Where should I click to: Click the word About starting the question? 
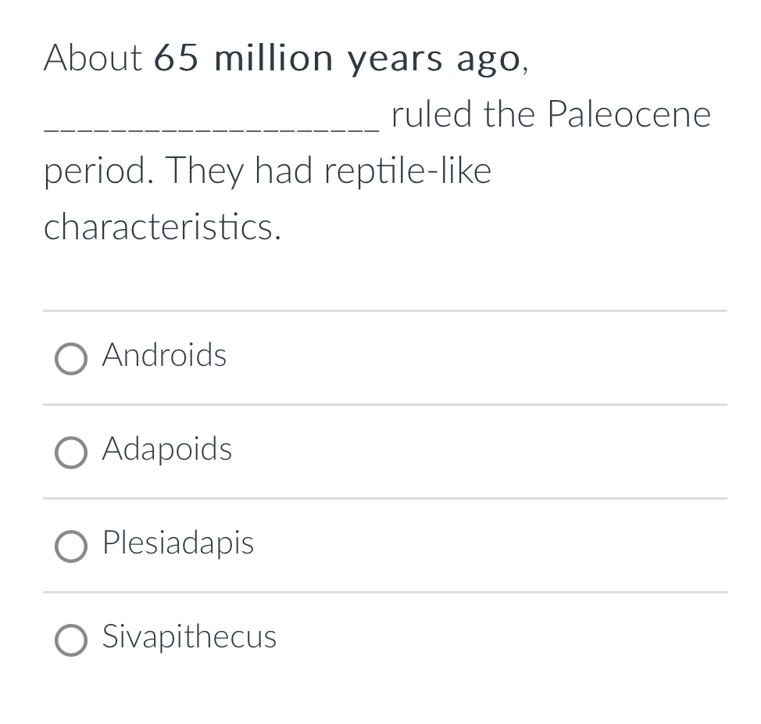coord(91,57)
